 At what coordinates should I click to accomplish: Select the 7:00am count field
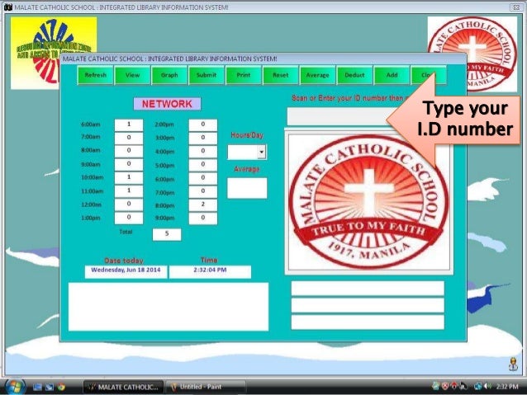pyautogui.click(x=129, y=138)
